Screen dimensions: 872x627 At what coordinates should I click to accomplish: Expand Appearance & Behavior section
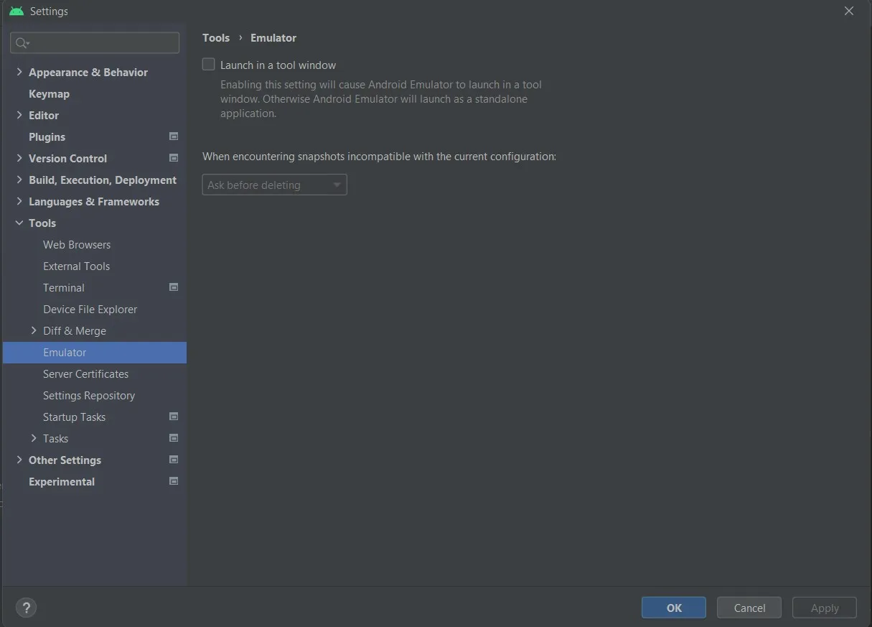coord(19,72)
